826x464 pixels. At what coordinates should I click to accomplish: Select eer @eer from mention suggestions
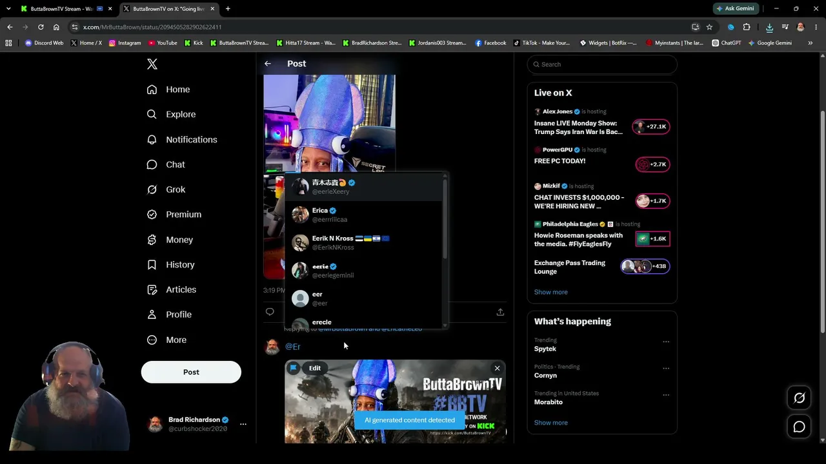pyautogui.click(x=365, y=298)
